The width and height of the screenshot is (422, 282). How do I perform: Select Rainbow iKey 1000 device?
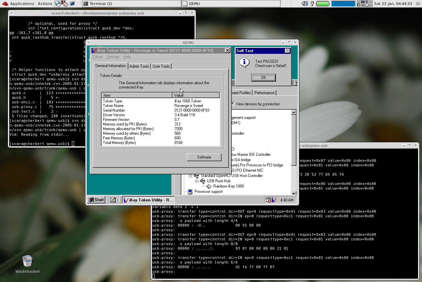[228, 186]
